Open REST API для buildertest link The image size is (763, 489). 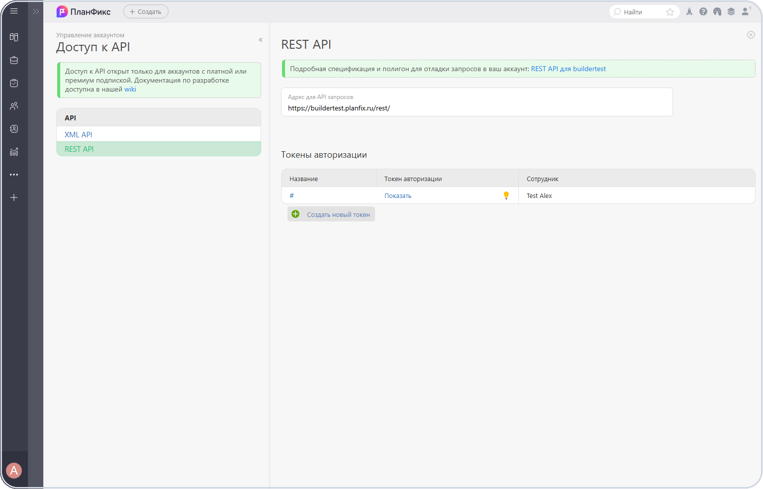[x=569, y=69]
